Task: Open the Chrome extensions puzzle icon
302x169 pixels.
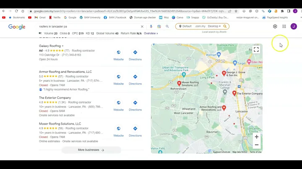Action: 282,11
